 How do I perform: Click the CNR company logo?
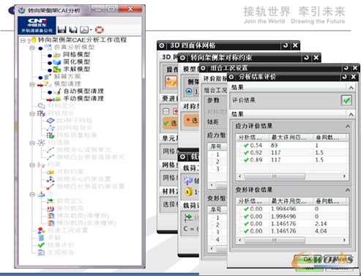37,26
